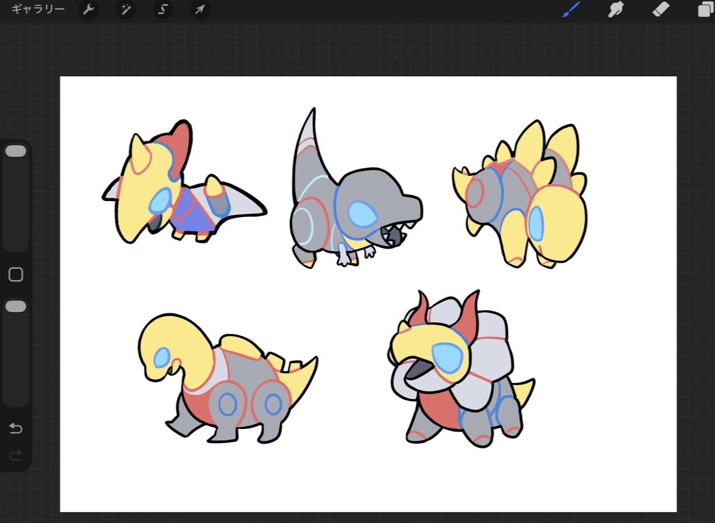715x523 pixels.
Task: Undo the last stroke
Action: (16, 429)
